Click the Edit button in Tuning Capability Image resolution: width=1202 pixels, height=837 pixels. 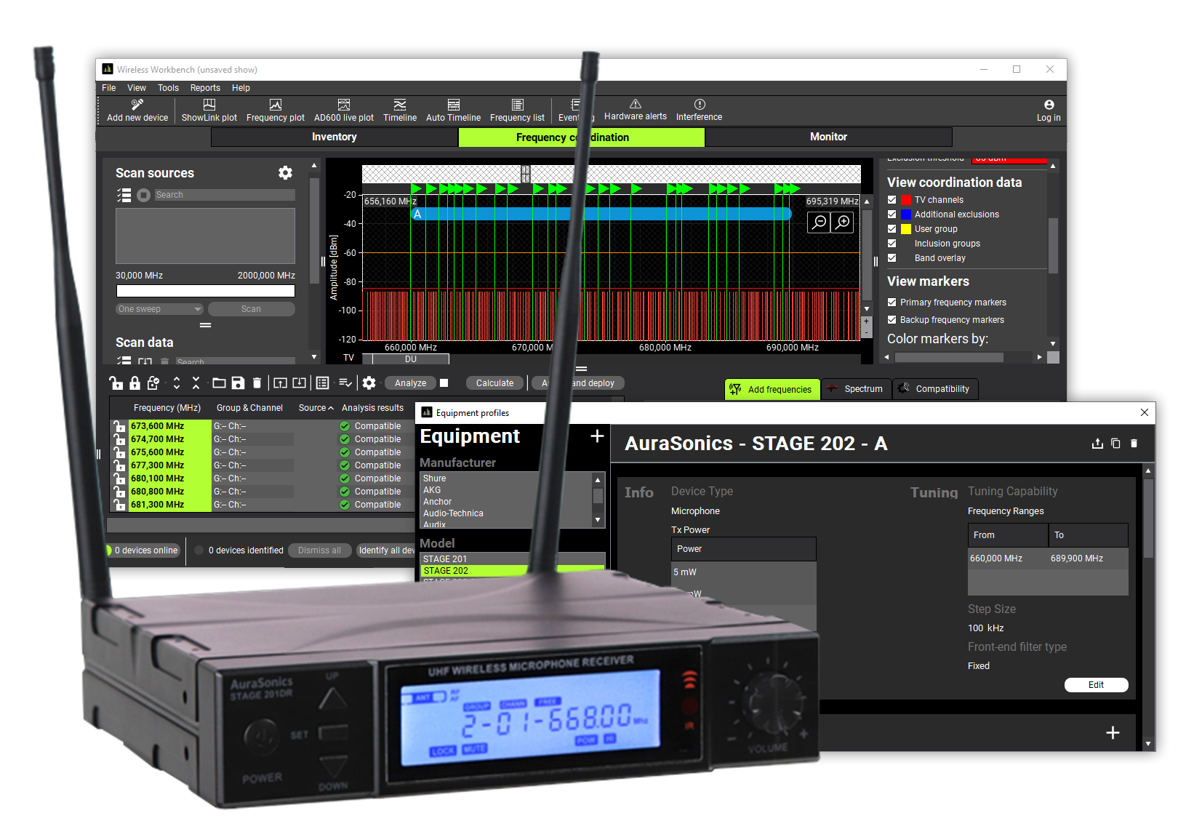1097,684
